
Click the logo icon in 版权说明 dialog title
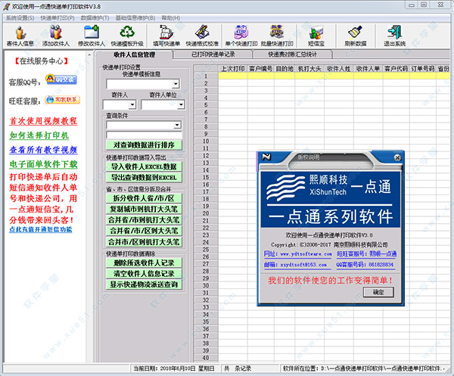pos(266,157)
